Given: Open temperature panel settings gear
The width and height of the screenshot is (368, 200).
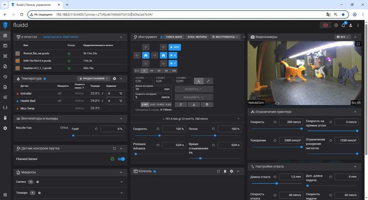Looking at the screenshot, I should pos(114,79).
